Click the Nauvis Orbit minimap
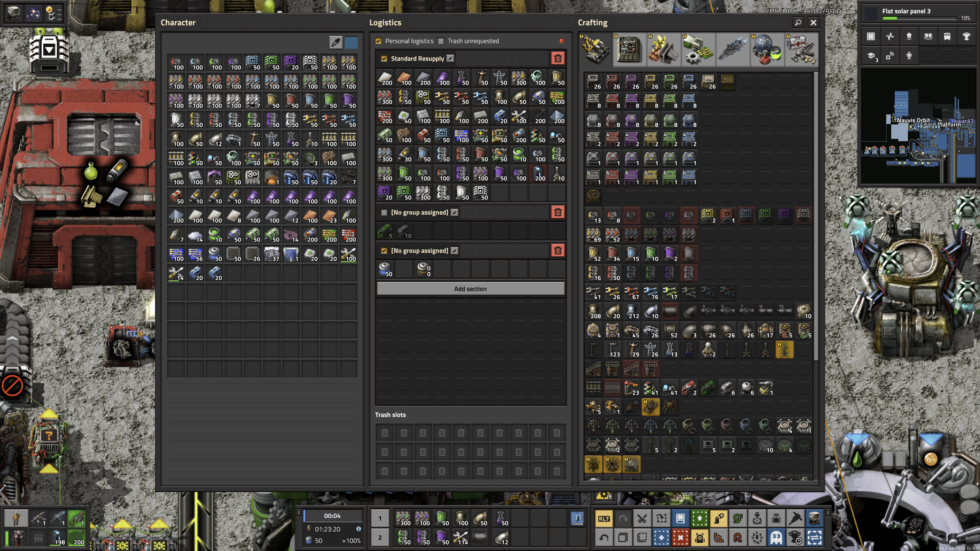Image resolution: width=980 pixels, height=551 pixels. click(x=918, y=126)
